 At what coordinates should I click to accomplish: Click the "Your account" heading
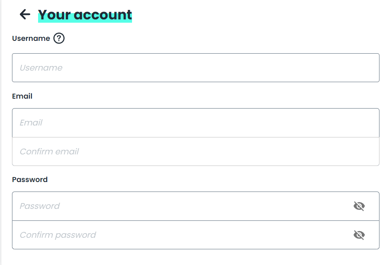tap(85, 15)
